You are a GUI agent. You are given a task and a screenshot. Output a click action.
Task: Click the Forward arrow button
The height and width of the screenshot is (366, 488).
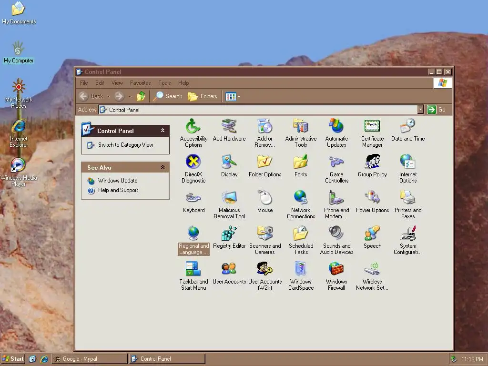tap(119, 96)
